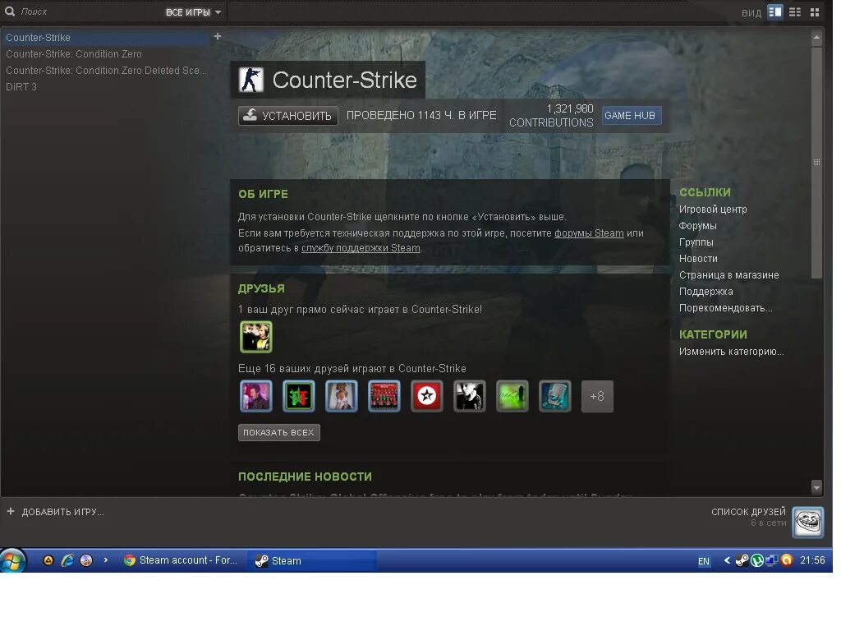Open Новости link

(x=698, y=259)
